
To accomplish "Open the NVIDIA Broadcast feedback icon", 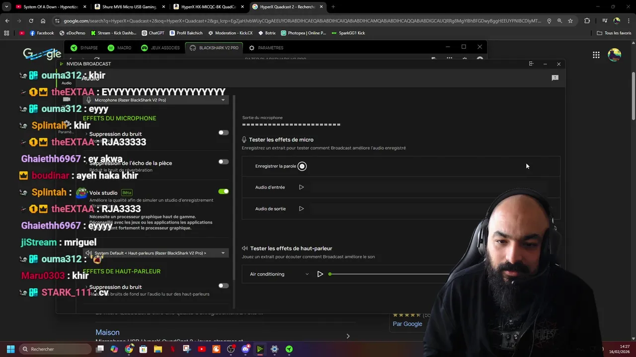I will point(555,78).
